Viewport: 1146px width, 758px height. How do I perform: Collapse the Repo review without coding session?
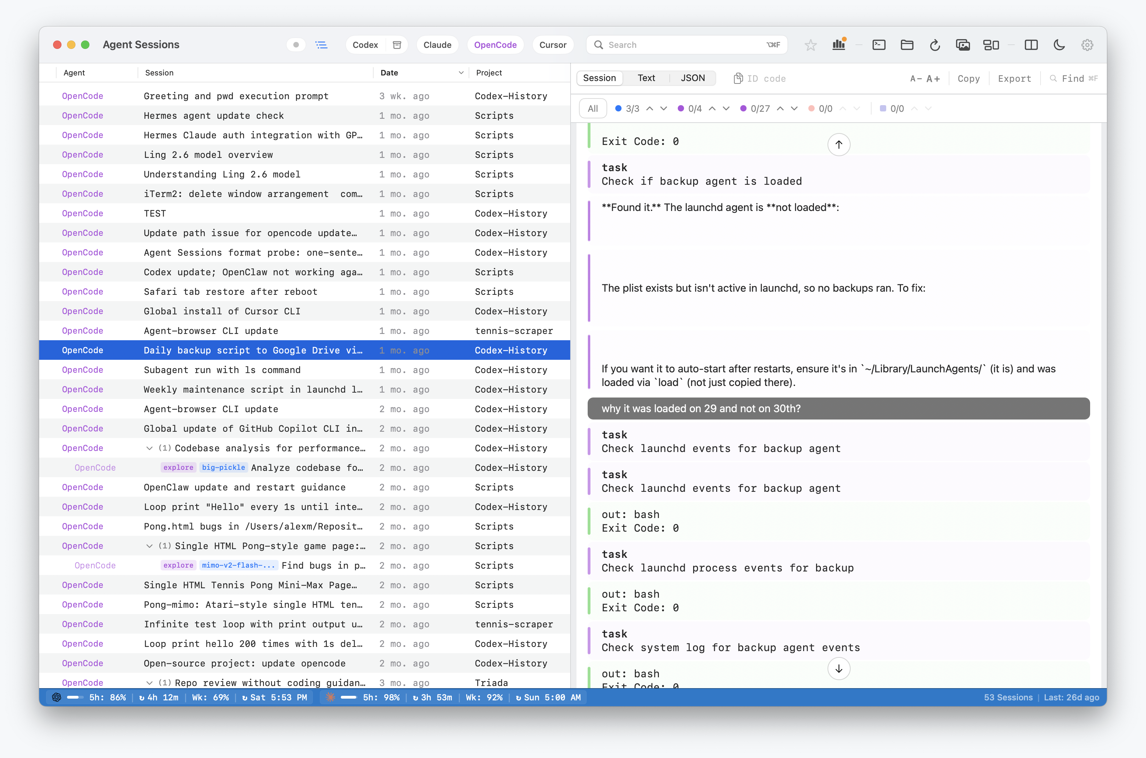point(149,683)
